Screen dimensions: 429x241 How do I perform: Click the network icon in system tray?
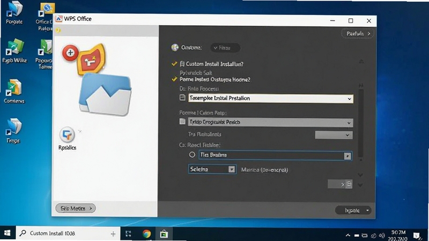[365, 235]
